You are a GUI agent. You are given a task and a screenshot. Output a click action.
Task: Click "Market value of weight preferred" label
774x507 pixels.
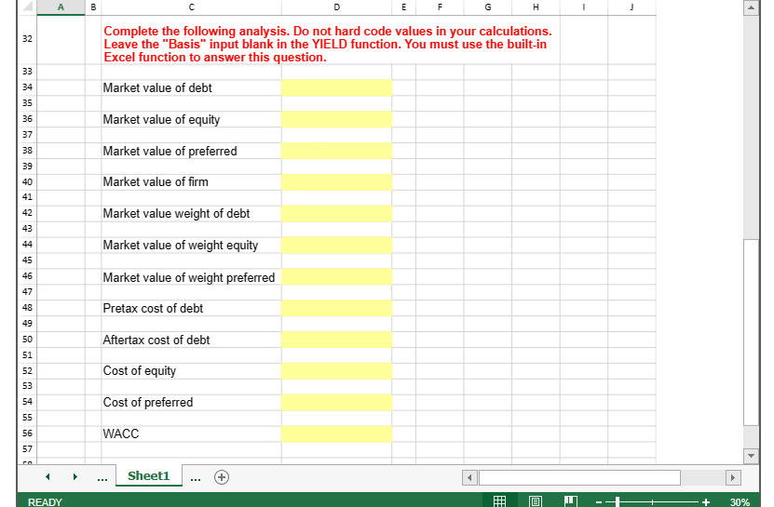188,277
